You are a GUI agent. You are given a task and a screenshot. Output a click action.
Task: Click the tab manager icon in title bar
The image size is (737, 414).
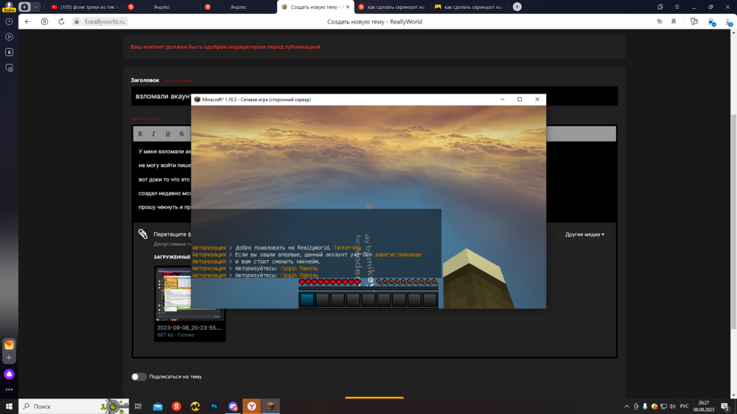tap(660, 7)
